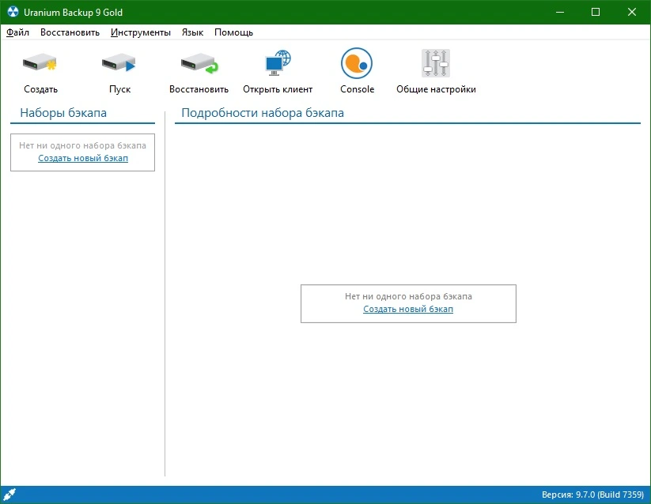This screenshot has height=504, width=651.
Task: Close the Uranium Backup window
Action: [631, 12]
